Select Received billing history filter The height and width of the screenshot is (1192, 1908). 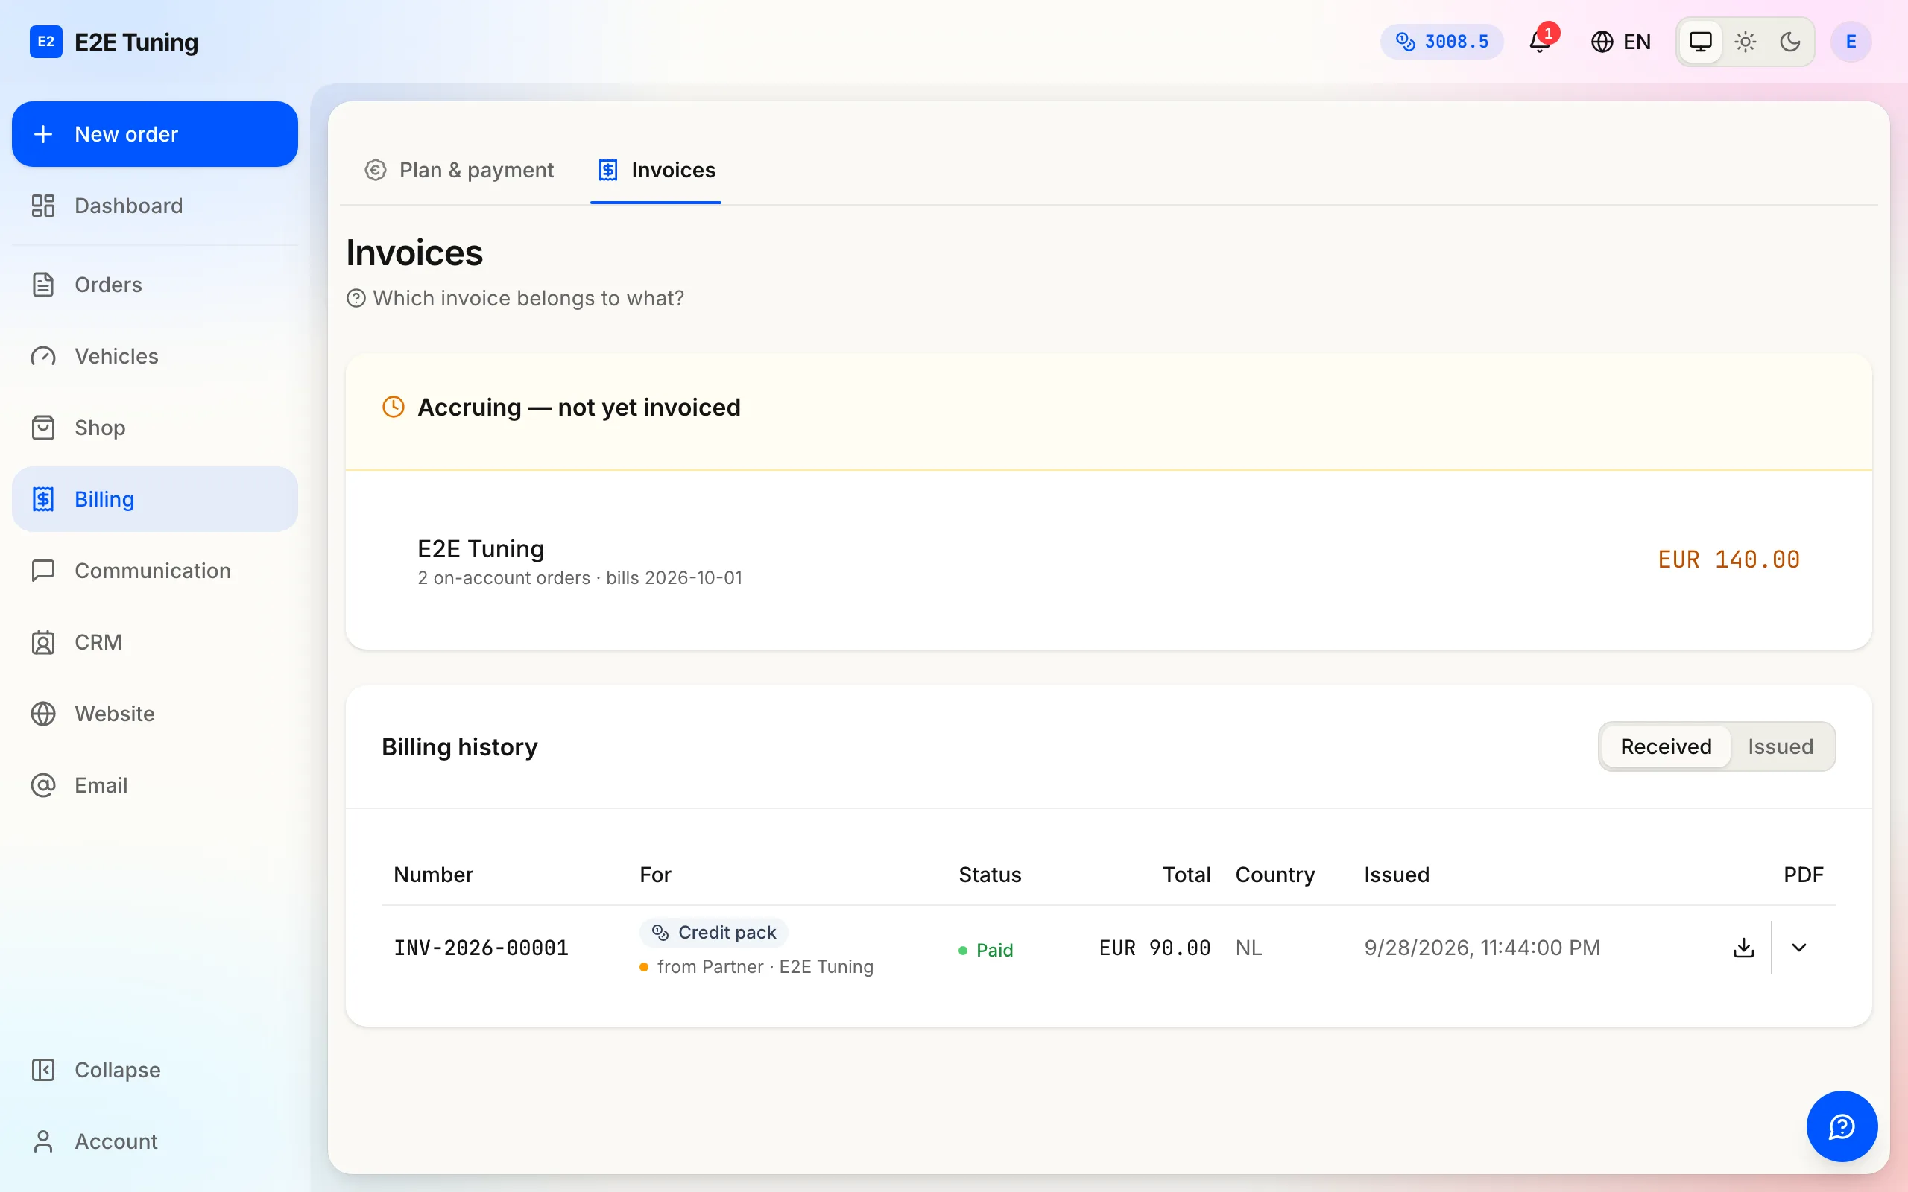point(1666,746)
